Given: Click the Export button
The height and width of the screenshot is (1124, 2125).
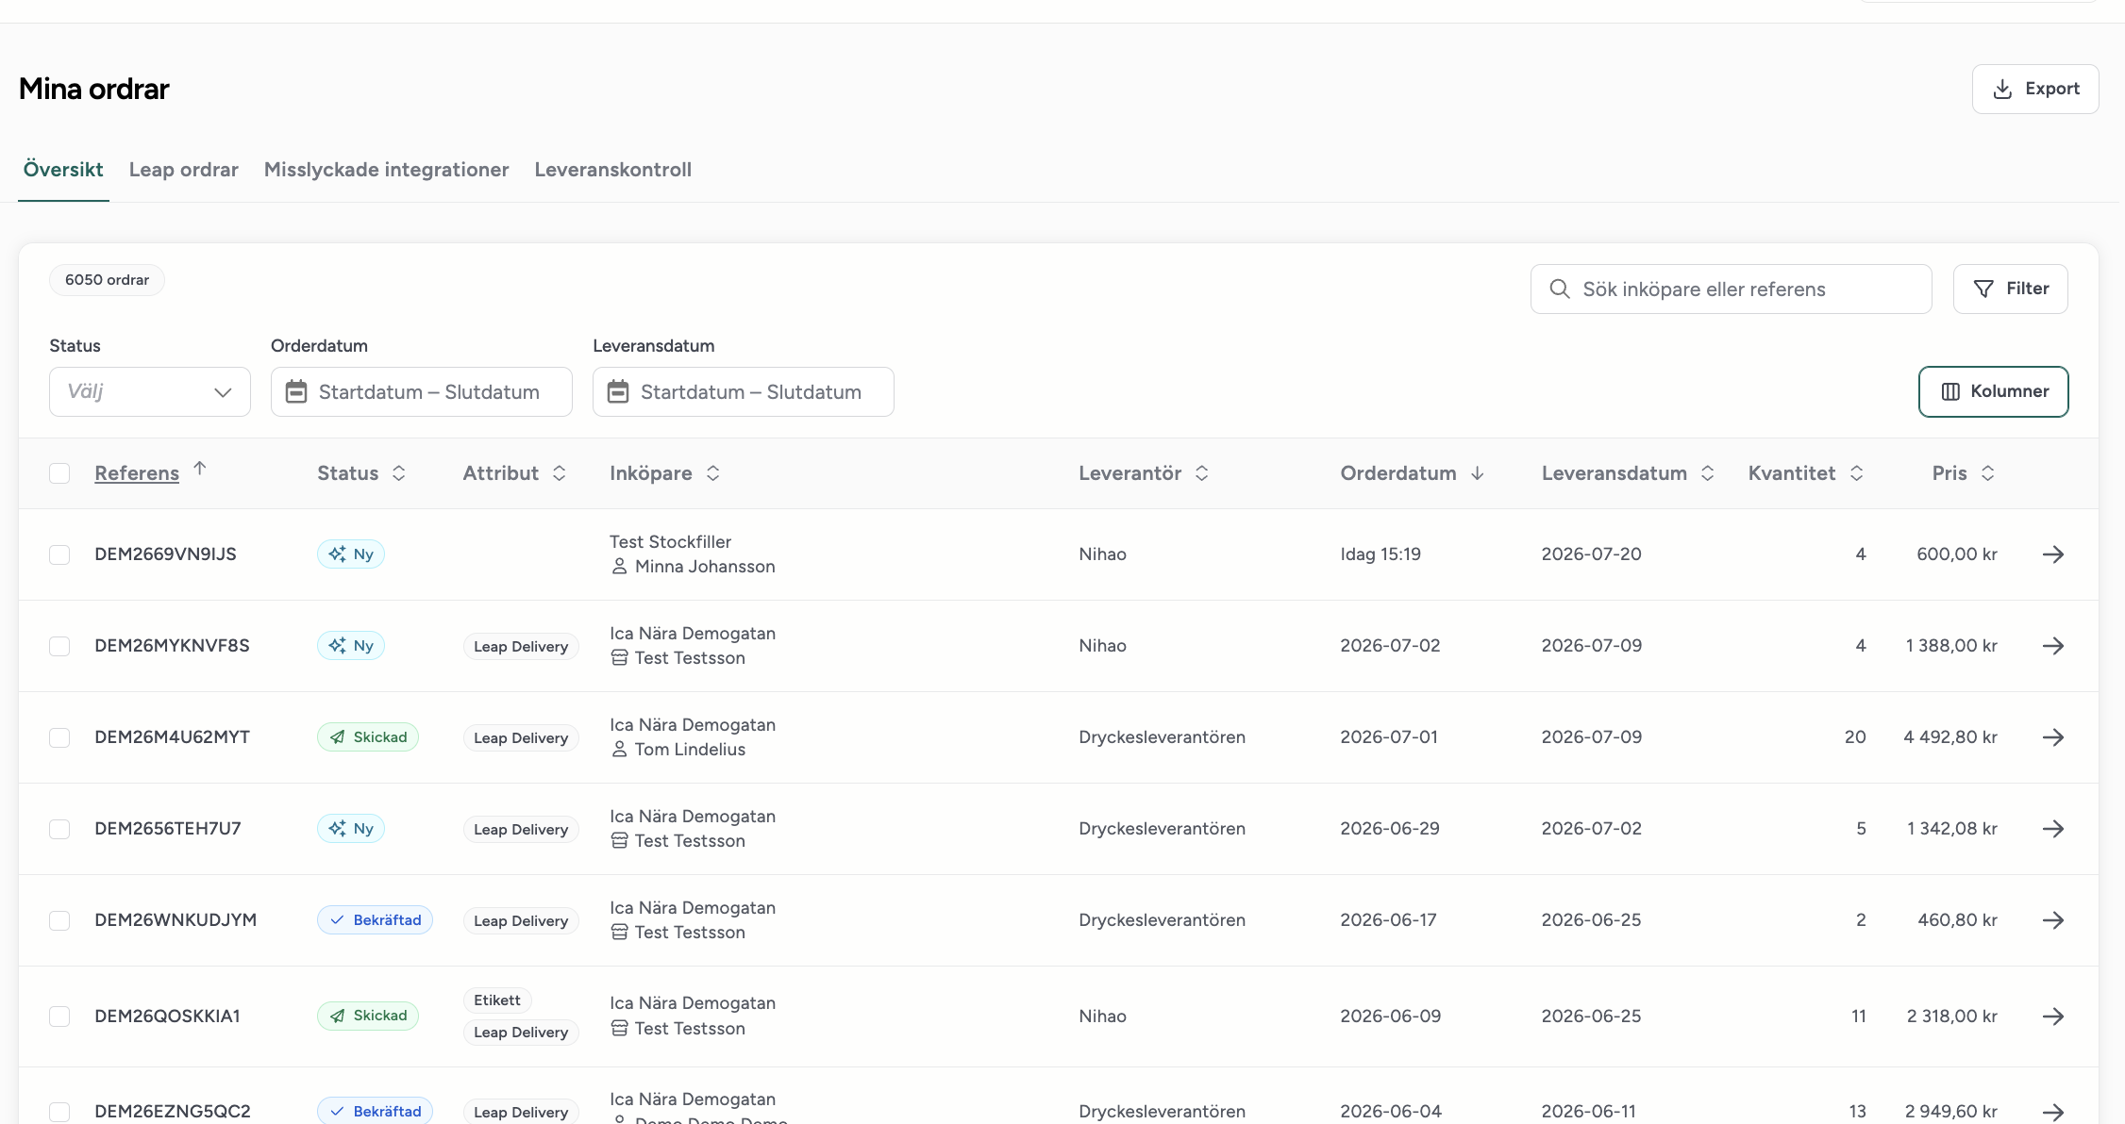Looking at the screenshot, I should coord(2035,89).
